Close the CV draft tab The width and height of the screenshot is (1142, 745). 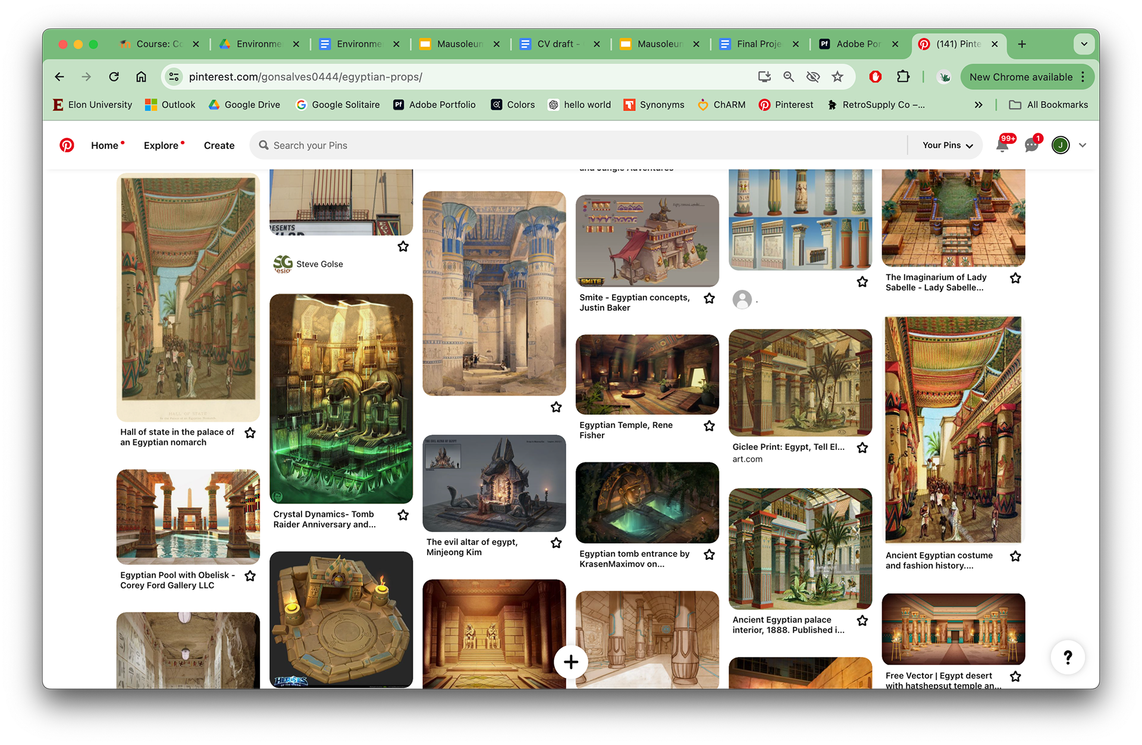pos(597,44)
